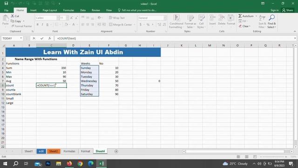The height and width of the screenshot is (168, 298).
Task: Open Firefox from the taskbar
Action: pos(69,163)
